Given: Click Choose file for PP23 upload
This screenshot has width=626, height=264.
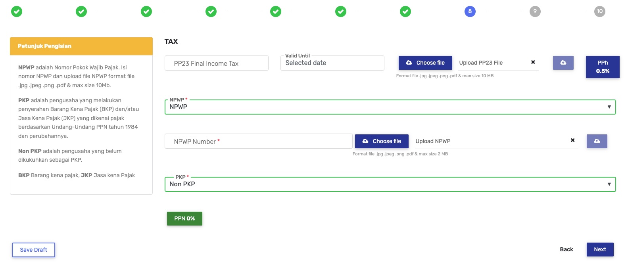Looking at the screenshot, I should 425,63.
